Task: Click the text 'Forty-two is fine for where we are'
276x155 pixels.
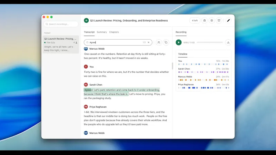Action: 103,72
